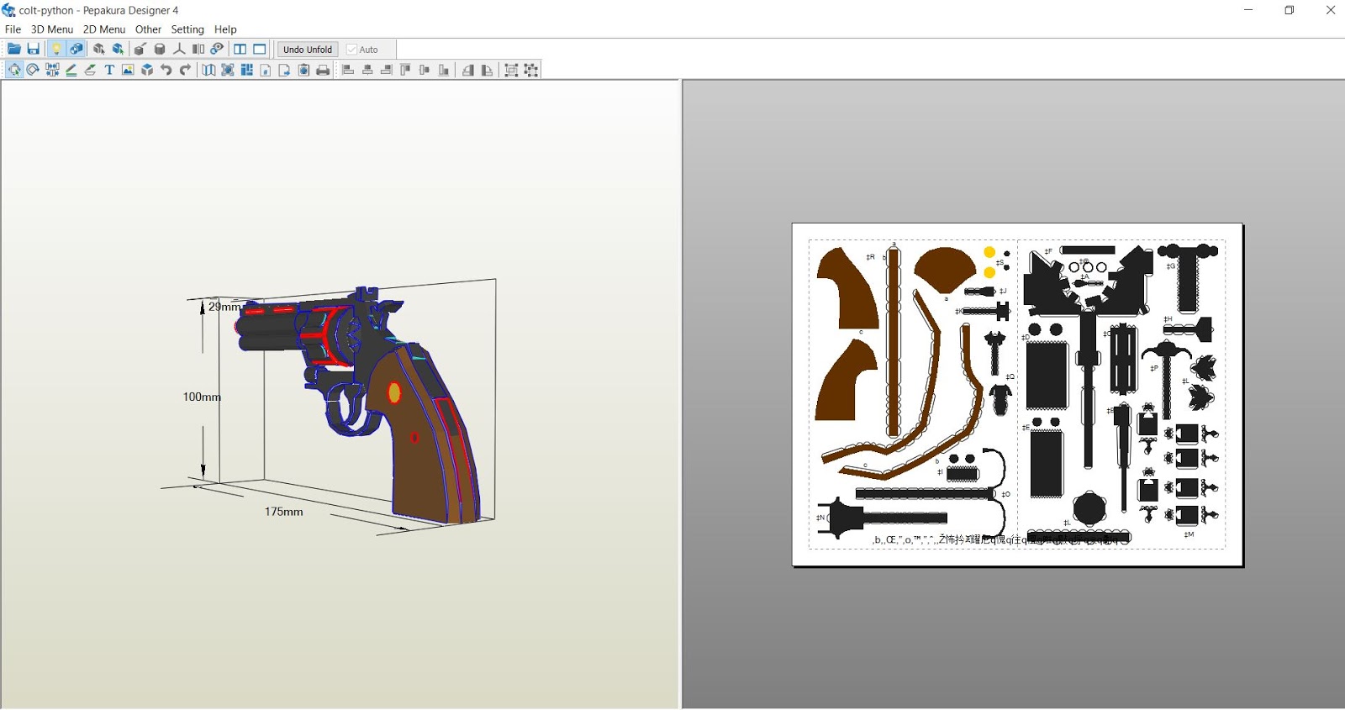The image size is (1345, 710).
Task: Click the Undo Unfold button
Action: point(308,50)
